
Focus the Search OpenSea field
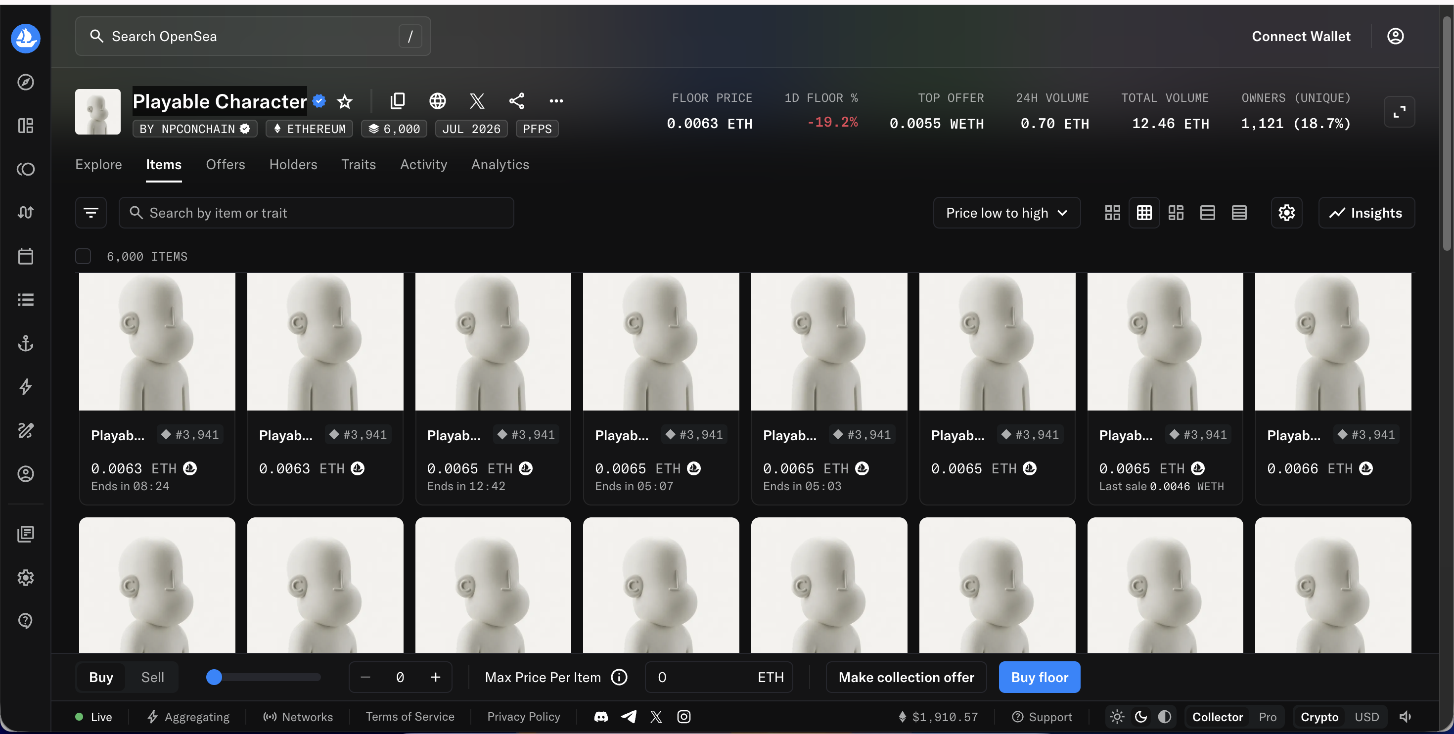(253, 36)
